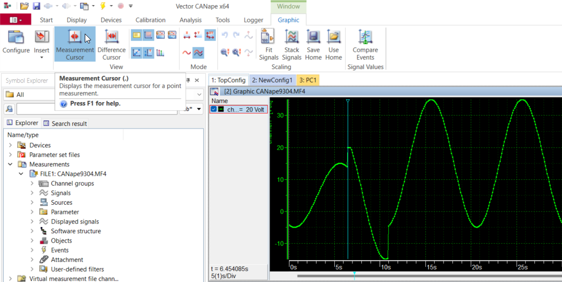Expand the Virtual measurement file channels node
The height and width of the screenshot is (282, 562).
pos(10,279)
